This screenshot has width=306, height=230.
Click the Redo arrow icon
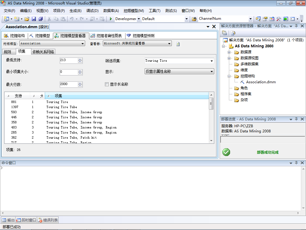click(x=82, y=19)
